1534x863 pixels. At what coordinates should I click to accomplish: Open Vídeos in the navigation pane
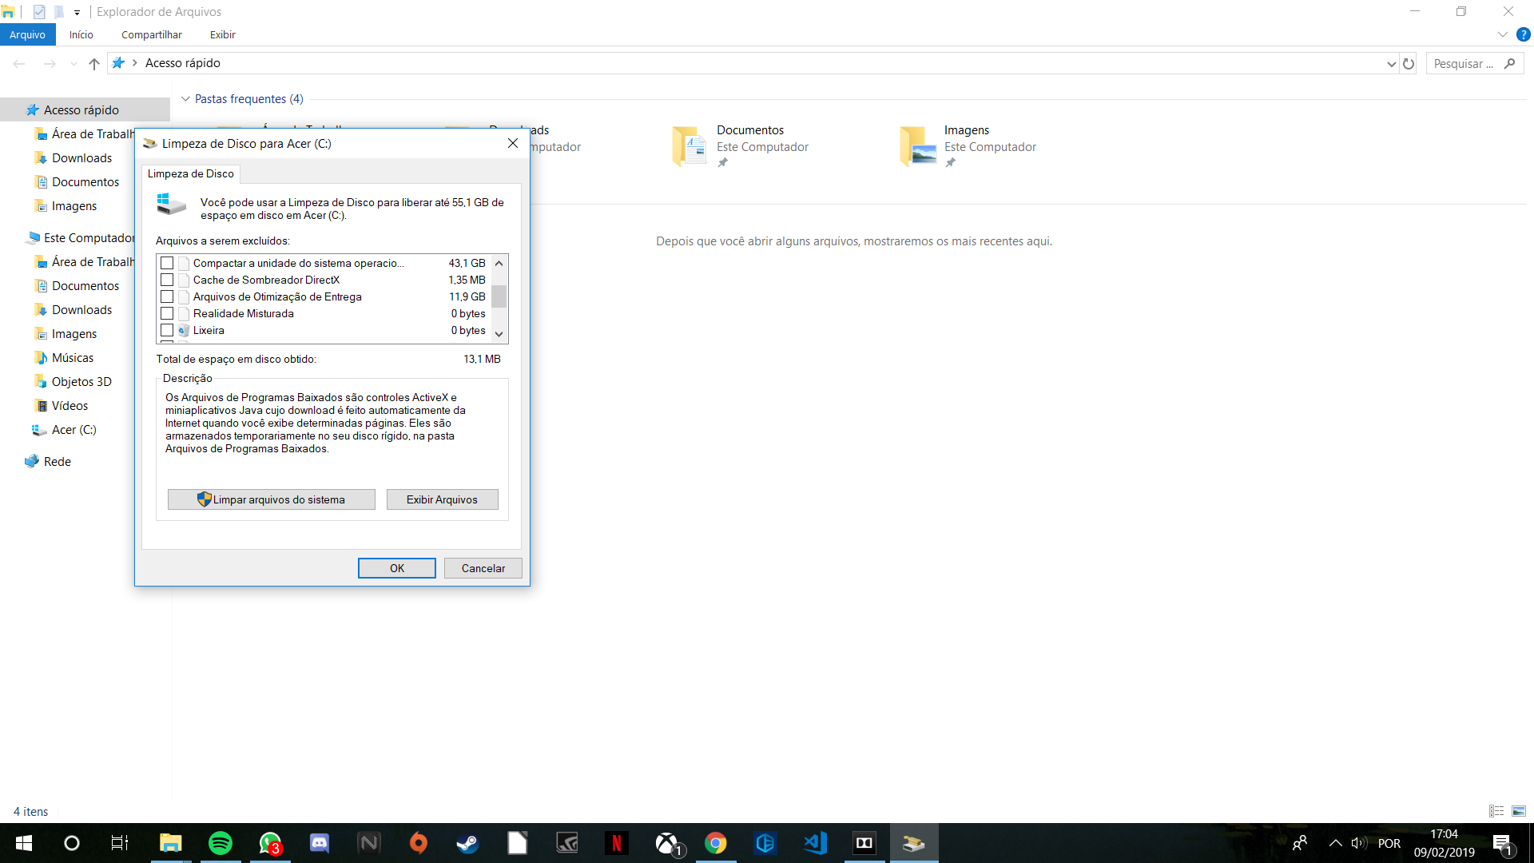tap(70, 405)
